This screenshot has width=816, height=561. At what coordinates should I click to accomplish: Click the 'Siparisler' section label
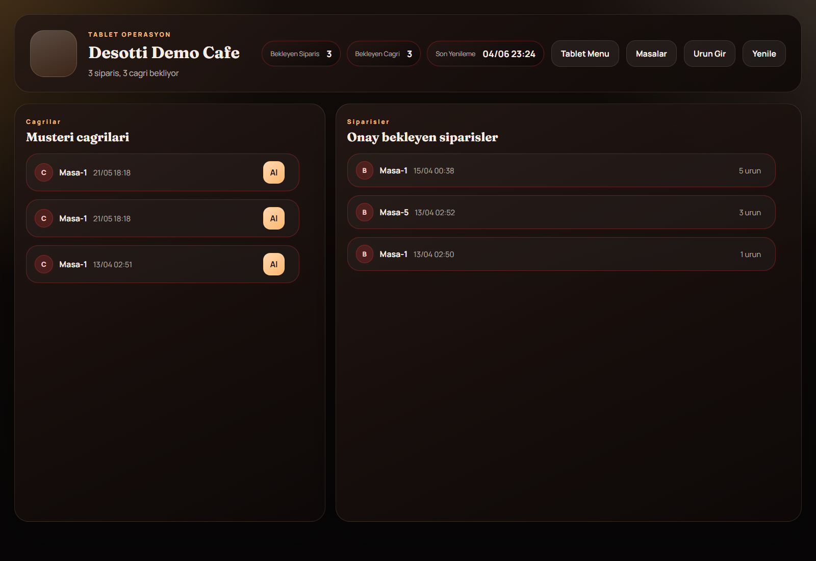368,122
